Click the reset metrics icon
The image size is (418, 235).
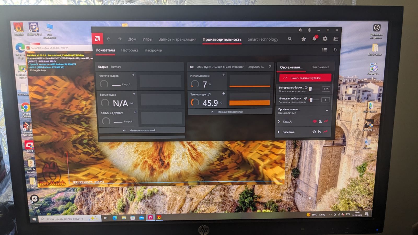pyautogui.click(x=335, y=50)
